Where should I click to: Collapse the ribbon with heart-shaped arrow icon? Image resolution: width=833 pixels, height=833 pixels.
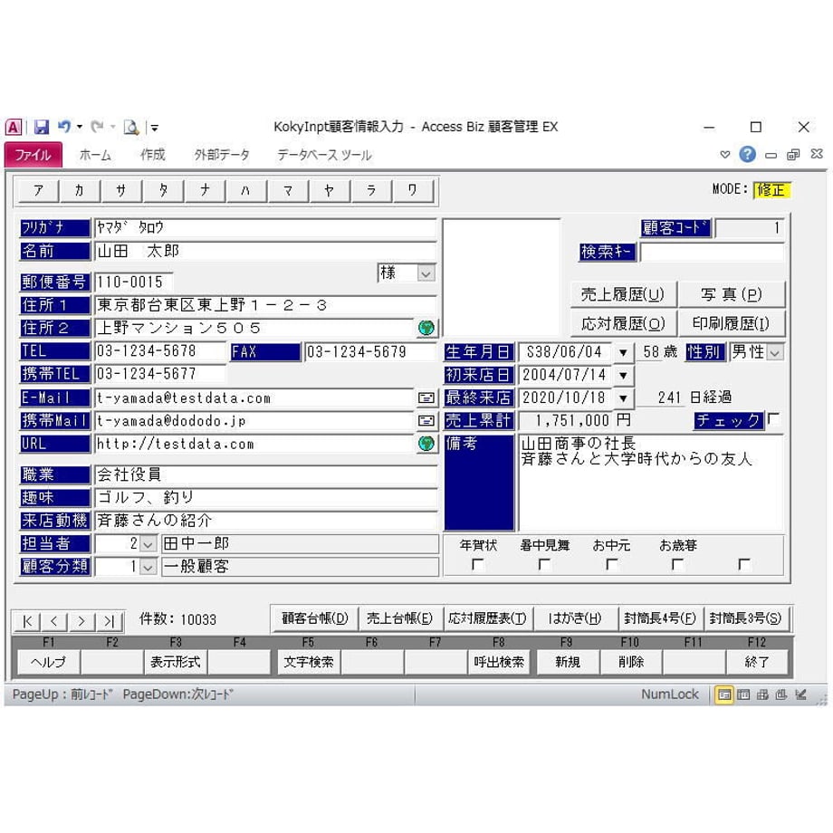pyautogui.click(x=724, y=155)
